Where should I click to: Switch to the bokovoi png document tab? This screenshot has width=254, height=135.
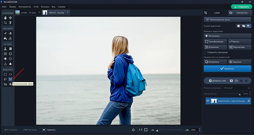56,13
